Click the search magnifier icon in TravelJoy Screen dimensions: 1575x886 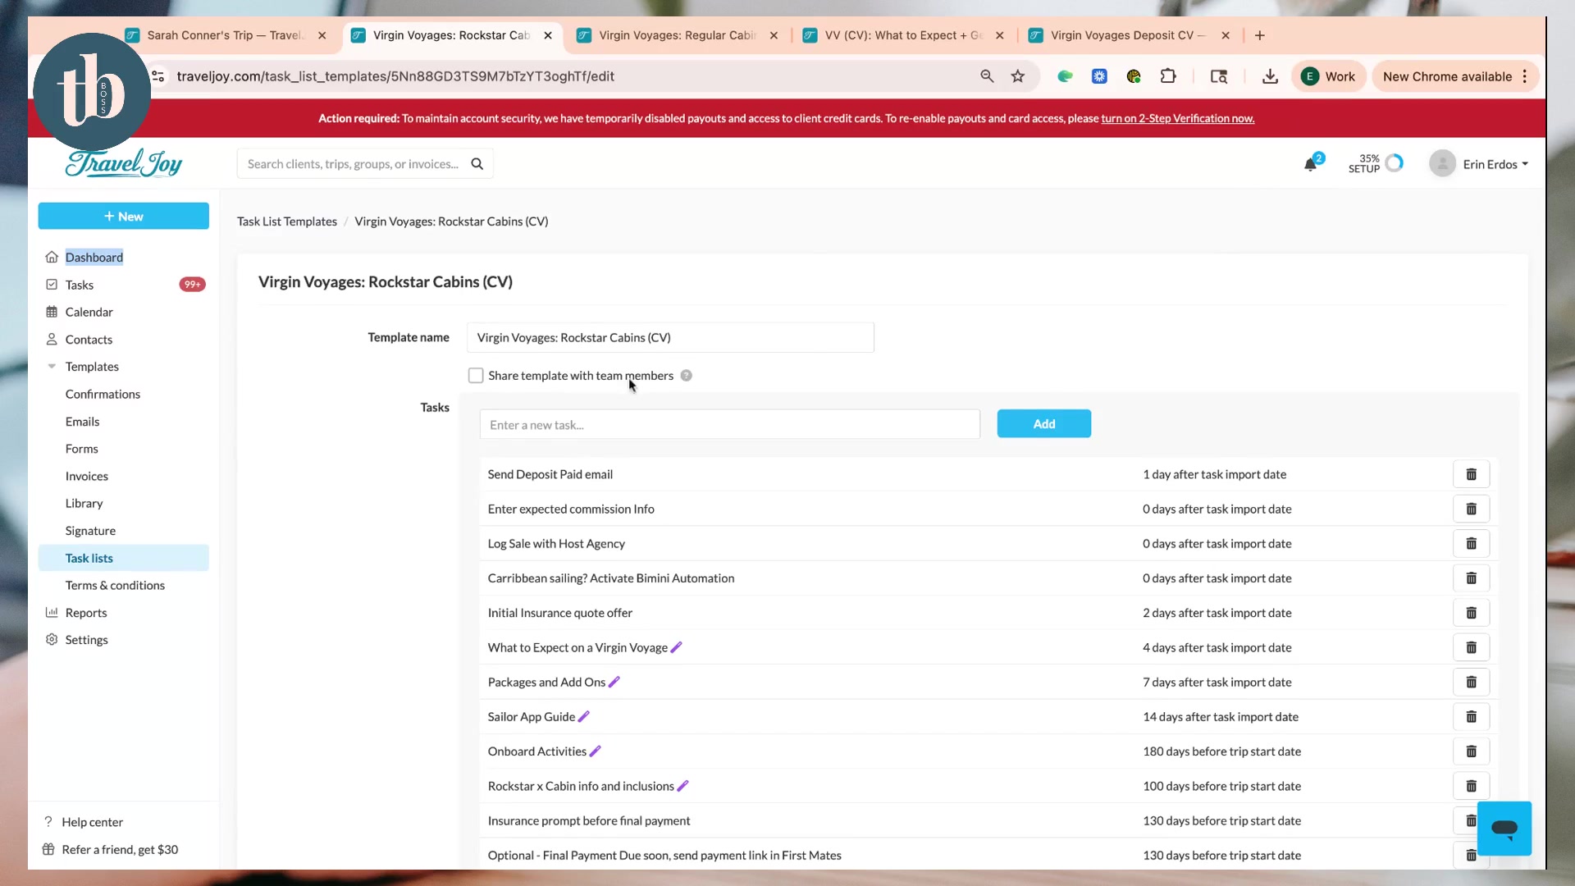(477, 164)
